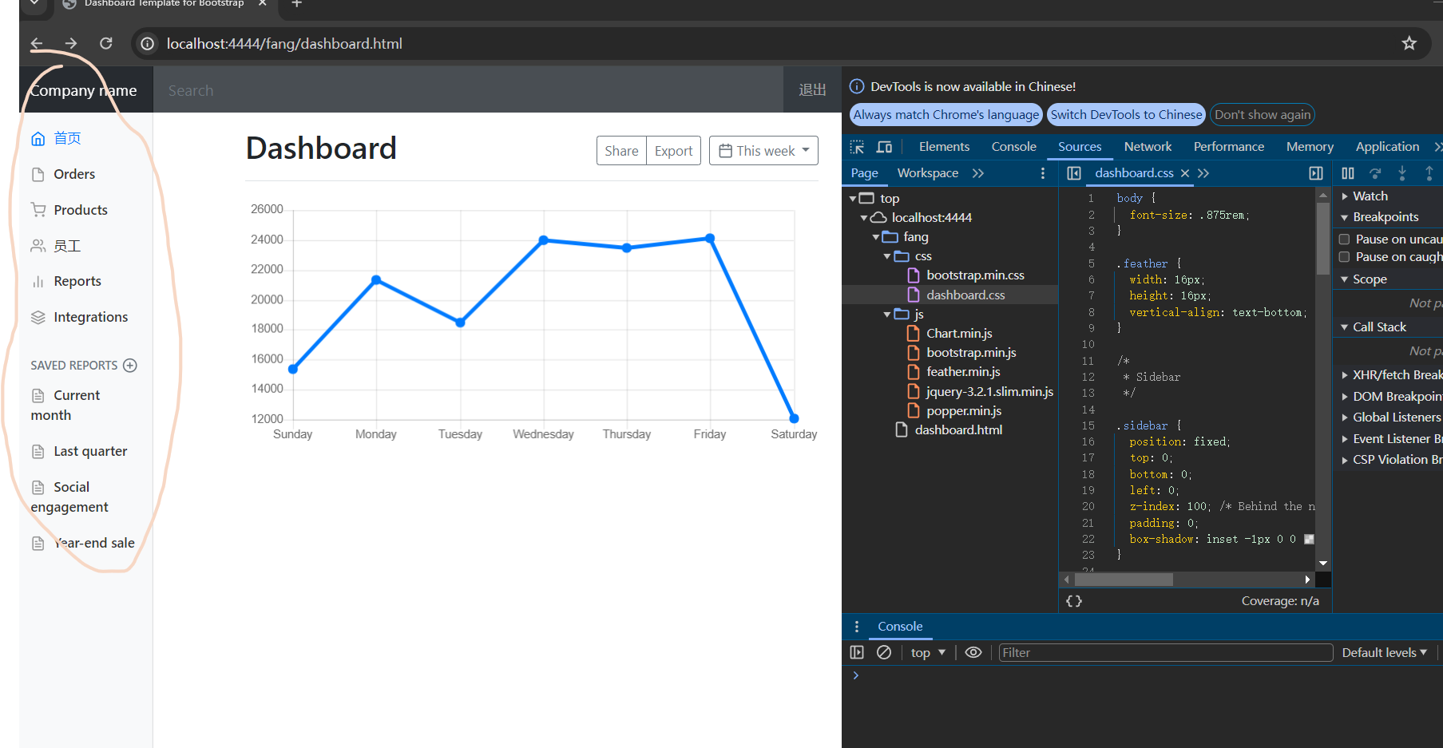Clear the console with the ban icon

coord(884,652)
